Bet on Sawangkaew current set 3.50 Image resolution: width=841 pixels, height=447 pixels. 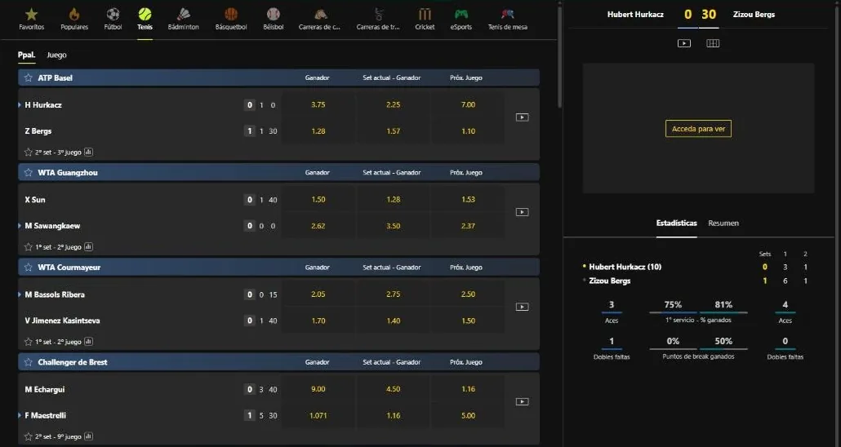[393, 226]
